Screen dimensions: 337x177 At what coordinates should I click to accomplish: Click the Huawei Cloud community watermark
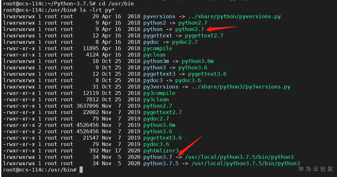pyautogui.click(x=316, y=169)
